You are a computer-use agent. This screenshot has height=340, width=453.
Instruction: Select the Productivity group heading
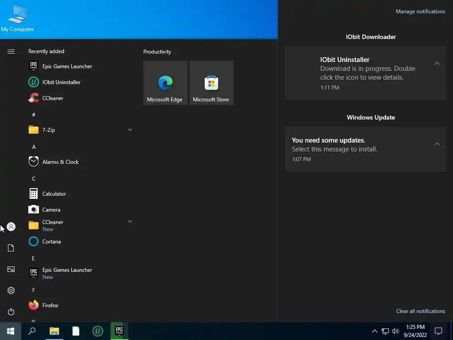pyautogui.click(x=157, y=52)
